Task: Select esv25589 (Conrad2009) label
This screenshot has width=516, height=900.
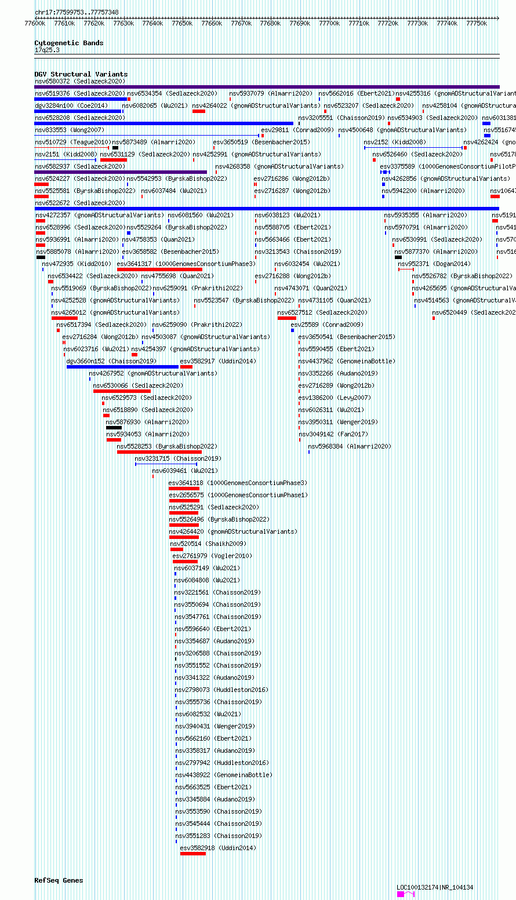Action: 327,325
